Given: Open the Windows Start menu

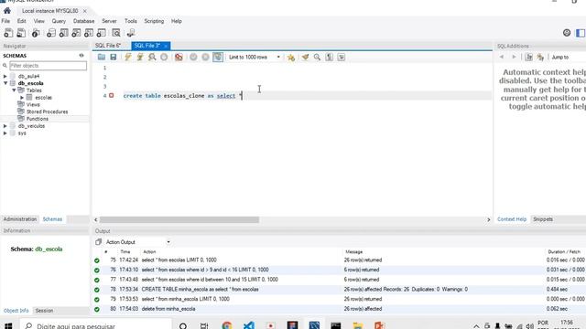Looking at the screenshot, I should pyautogui.click(x=8, y=325).
